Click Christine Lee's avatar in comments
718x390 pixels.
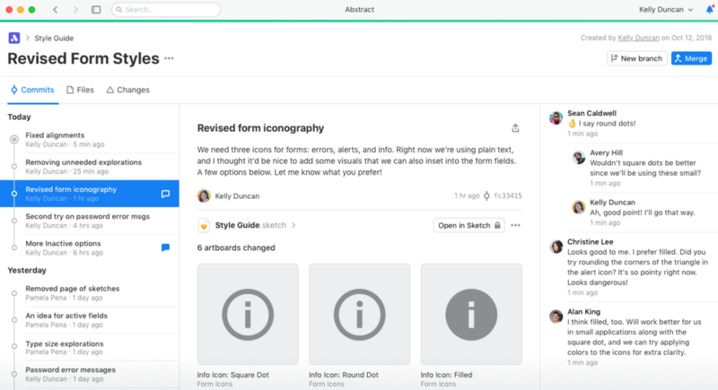coord(556,247)
